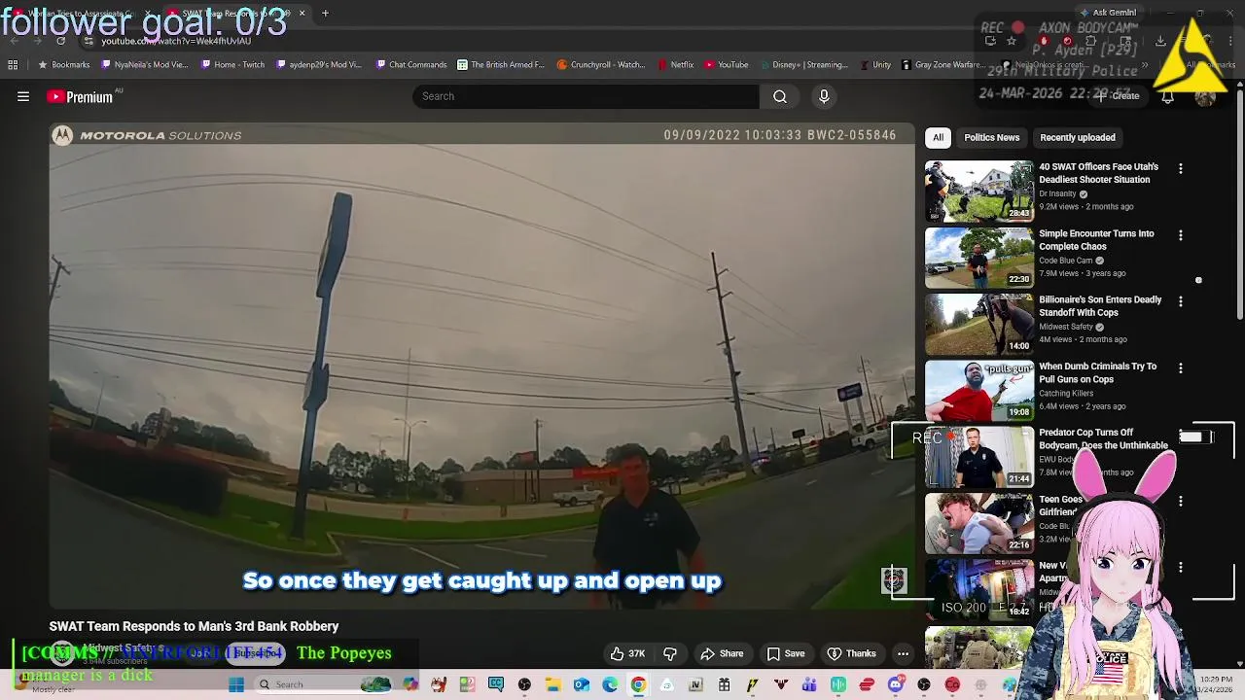1245x700 pixels.
Task: Open Google Chrome from the taskbar
Action: [x=638, y=684]
